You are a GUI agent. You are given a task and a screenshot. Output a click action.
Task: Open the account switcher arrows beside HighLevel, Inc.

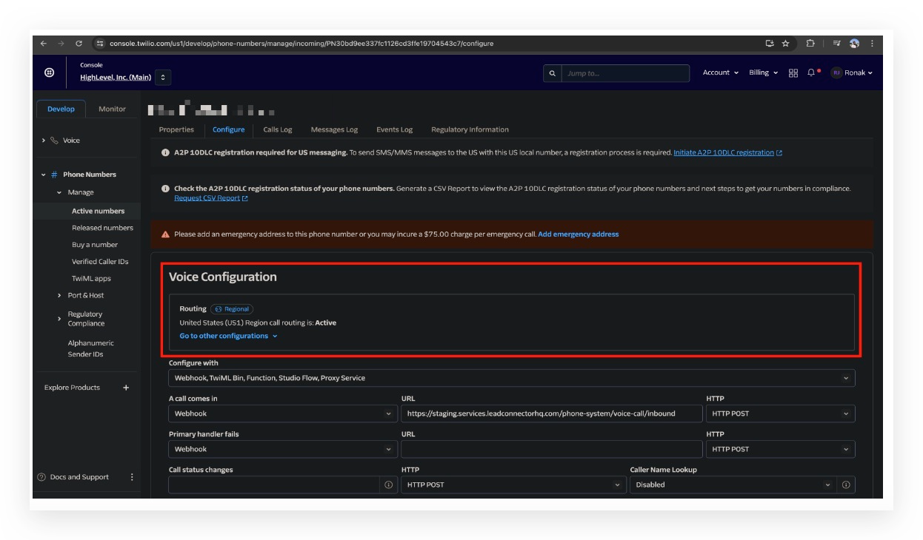pos(163,77)
